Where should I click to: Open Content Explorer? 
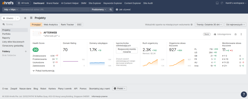133,3
